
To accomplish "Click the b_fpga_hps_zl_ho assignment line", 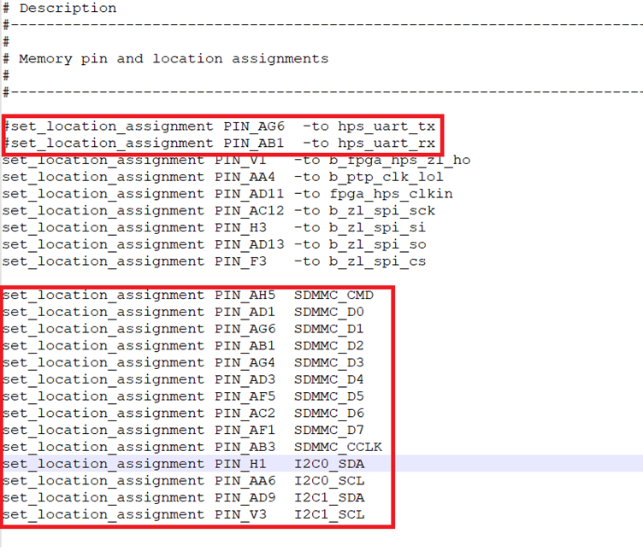I will 236,161.
